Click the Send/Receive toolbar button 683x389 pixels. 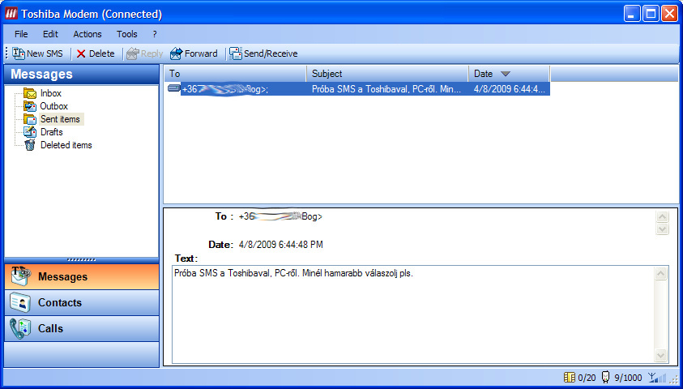click(x=263, y=53)
